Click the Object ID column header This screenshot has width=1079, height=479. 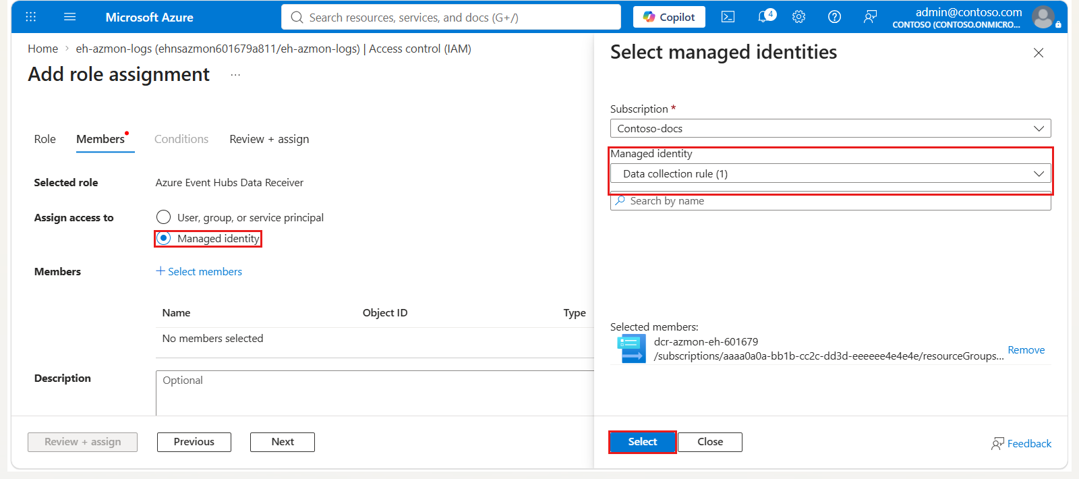coord(385,313)
